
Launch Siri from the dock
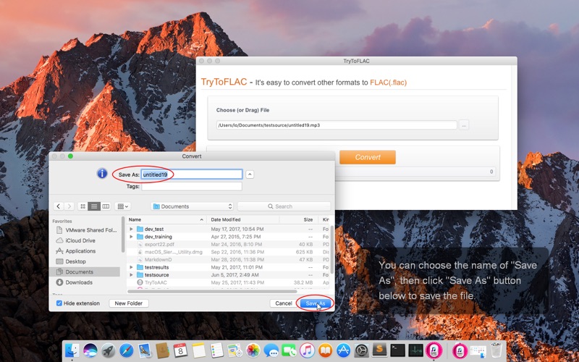tap(90, 350)
